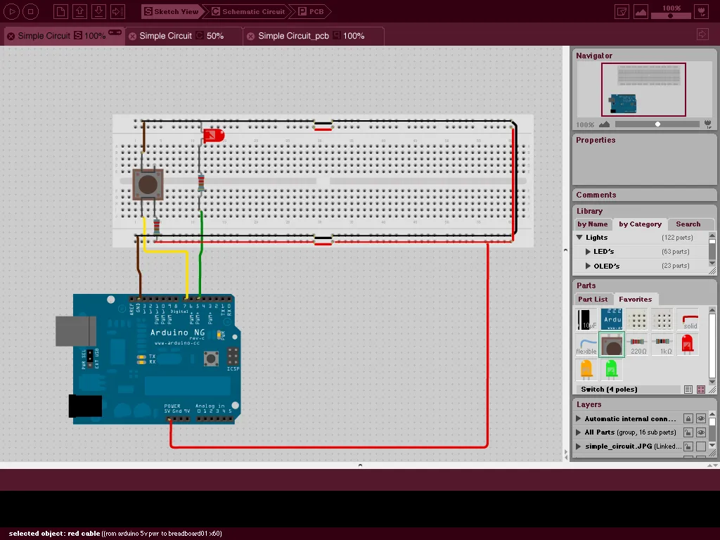Select the green LED part
This screenshot has width=720, height=540.
coord(611,369)
